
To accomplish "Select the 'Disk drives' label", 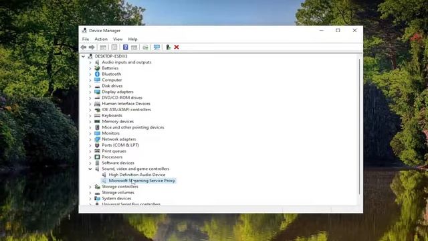I will [112, 86].
